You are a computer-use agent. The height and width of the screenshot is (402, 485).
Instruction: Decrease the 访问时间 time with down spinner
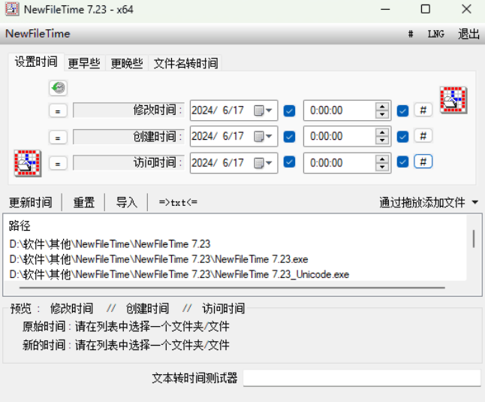(382, 167)
